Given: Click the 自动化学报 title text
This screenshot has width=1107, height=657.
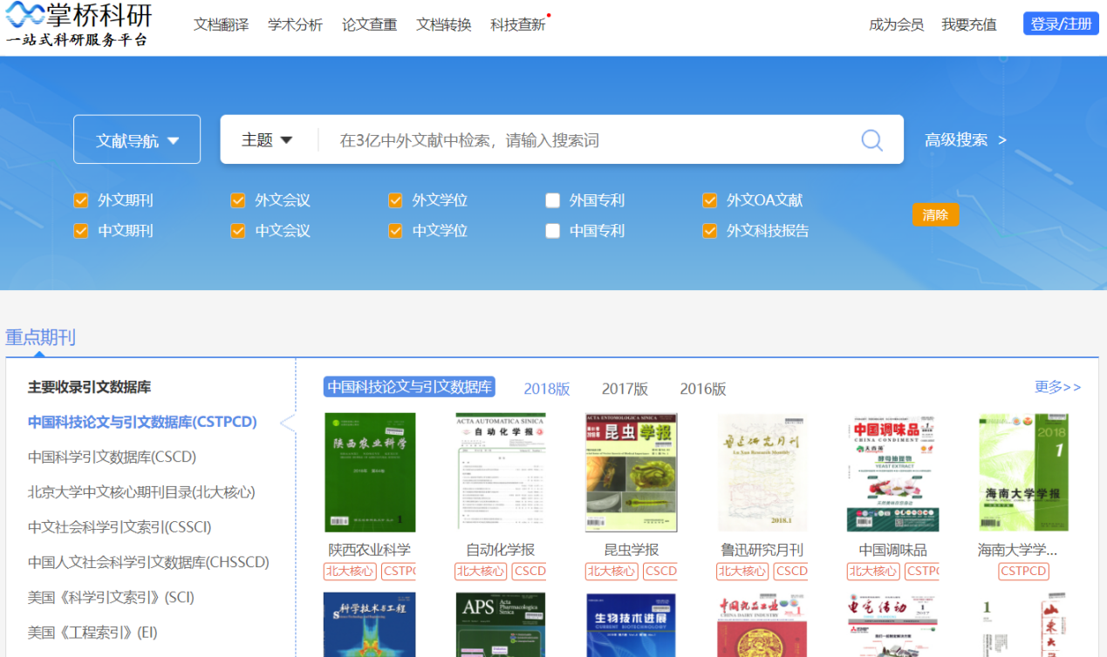Looking at the screenshot, I should click(x=501, y=550).
